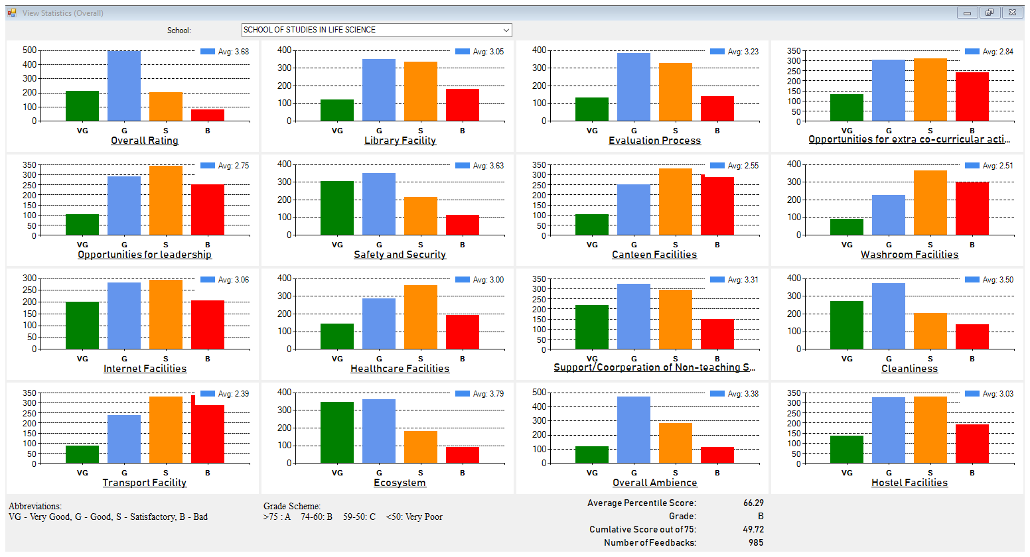Image resolution: width=1030 pixels, height=557 pixels.
Task: Select the green VG bar in Cleanliness chart
Action: click(847, 325)
